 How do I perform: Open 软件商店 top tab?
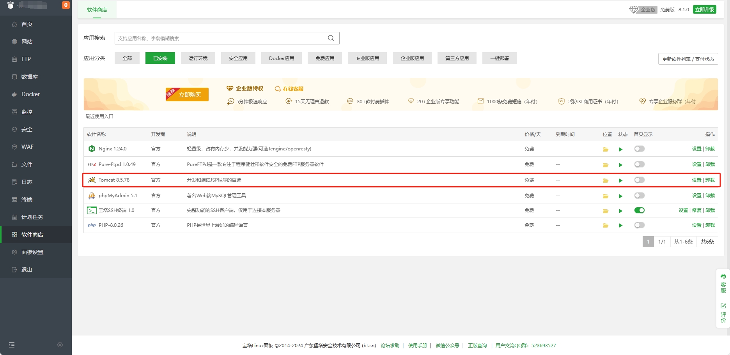coord(97,10)
